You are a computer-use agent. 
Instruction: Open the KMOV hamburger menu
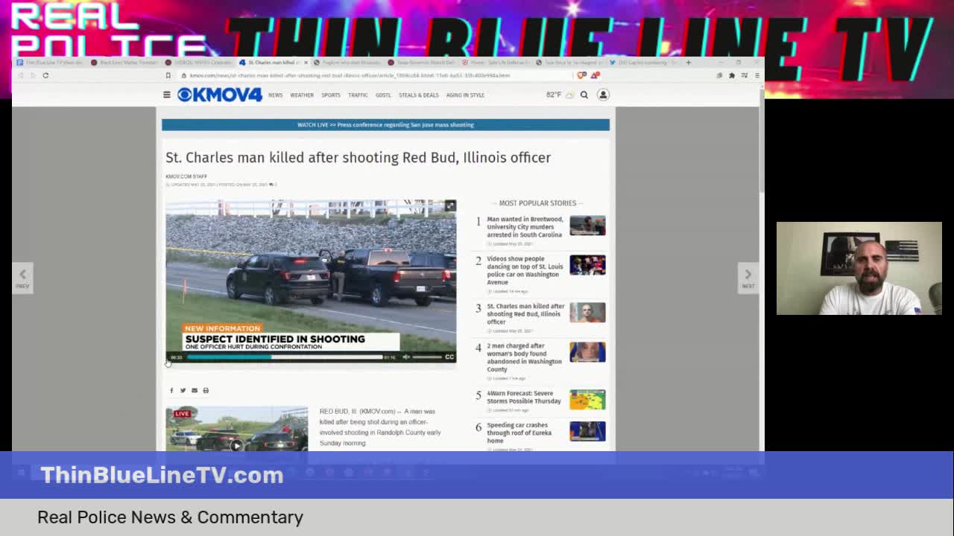click(x=167, y=95)
